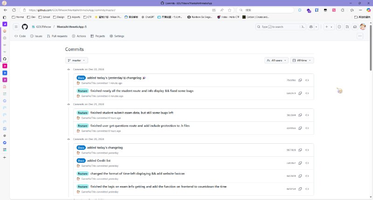Open the GitHub hamburger navigation menu
373x200 pixels.
tap(16, 27)
